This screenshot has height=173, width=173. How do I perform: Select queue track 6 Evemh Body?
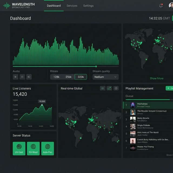148,141
